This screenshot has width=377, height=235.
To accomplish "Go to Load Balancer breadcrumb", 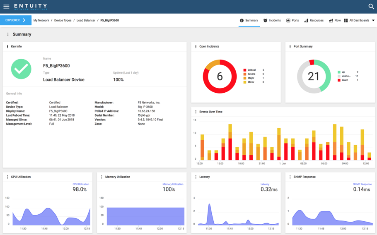I will (x=86, y=20).
